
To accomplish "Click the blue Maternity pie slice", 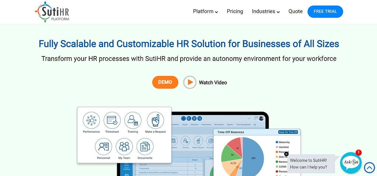I will coord(254,158).
